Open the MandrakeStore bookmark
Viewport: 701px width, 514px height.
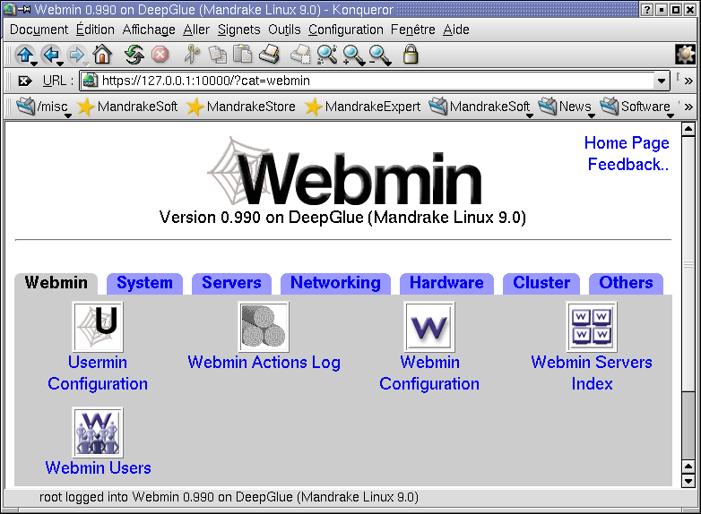pyautogui.click(x=241, y=107)
